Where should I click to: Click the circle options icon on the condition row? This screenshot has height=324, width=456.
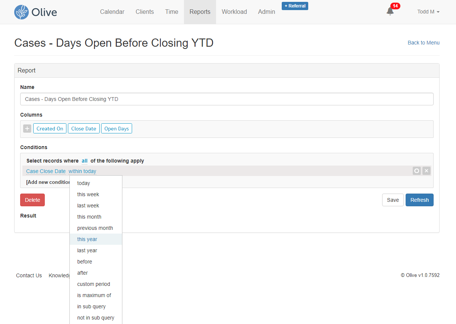(416, 171)
